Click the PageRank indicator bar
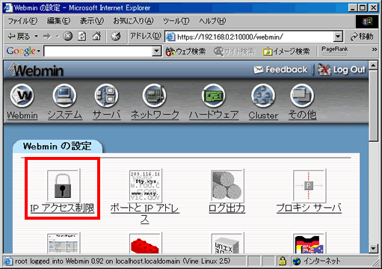 point(334,54)
